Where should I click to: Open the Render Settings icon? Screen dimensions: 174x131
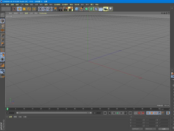point(71,9)
